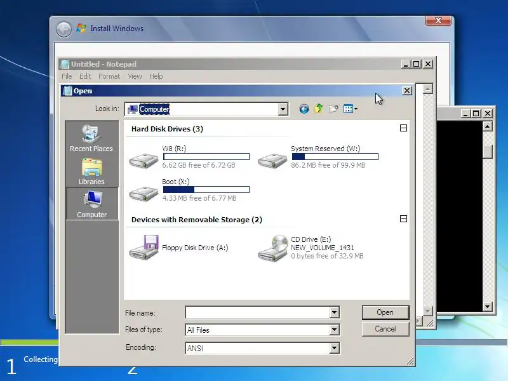Collapse the Hard Disk Drives group
This screenshot has width=508, height=381.
(x=403, y=128)
